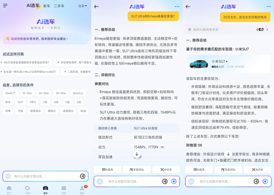Tap the voice input icon on home screen

[83, 176]
